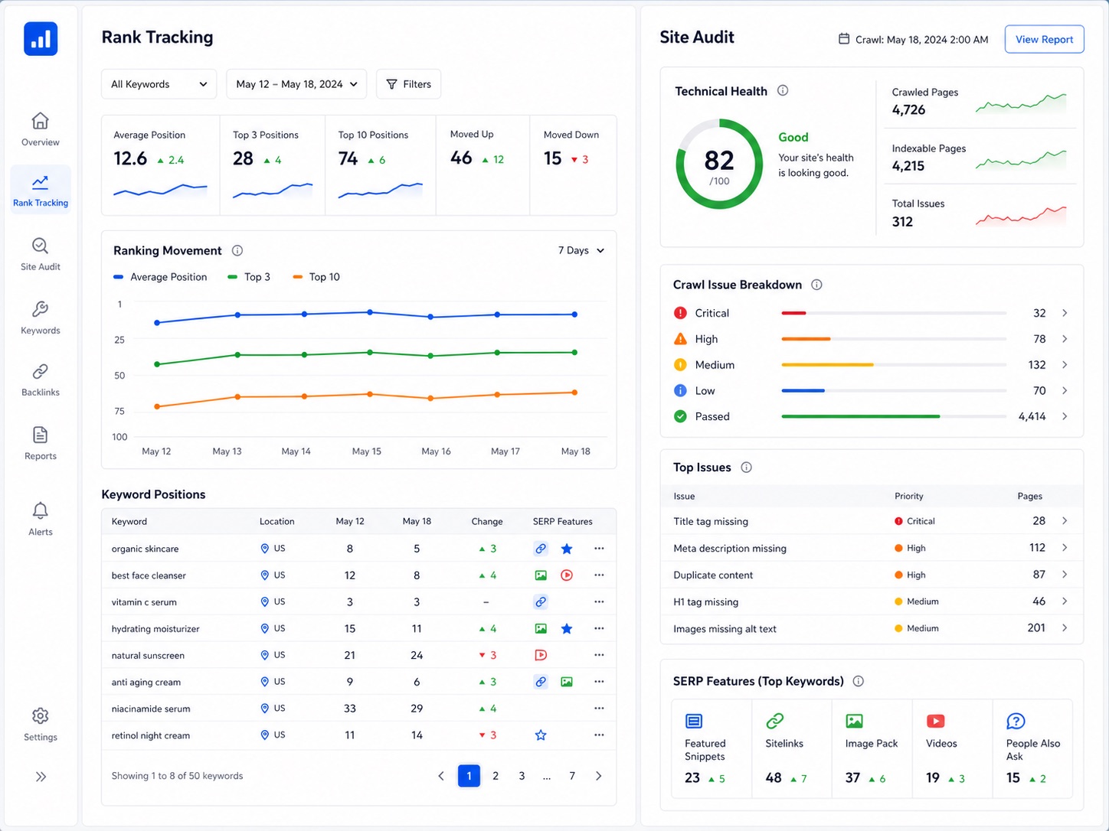This screenshot has height=831, width=1109.
Task: Open the Overview section in the sidebar
Action: tap(41, 129)
